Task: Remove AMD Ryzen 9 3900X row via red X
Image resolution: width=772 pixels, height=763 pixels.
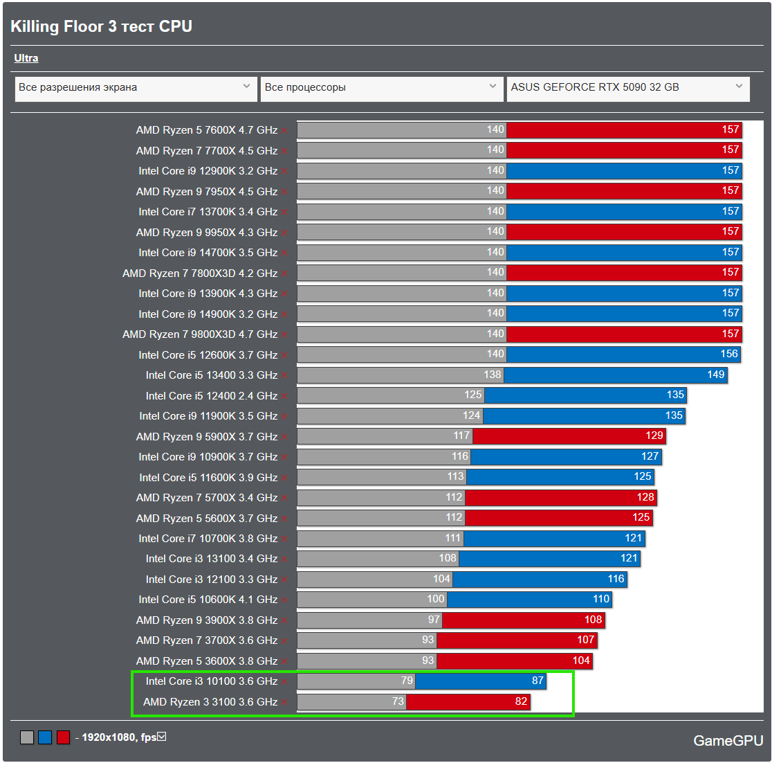Action: tap(284, 622)
